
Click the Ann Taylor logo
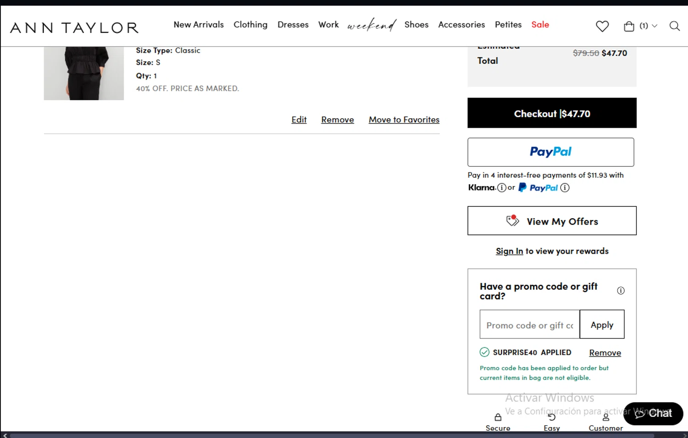(74, 28)
